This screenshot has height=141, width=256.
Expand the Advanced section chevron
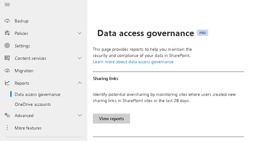80,115
